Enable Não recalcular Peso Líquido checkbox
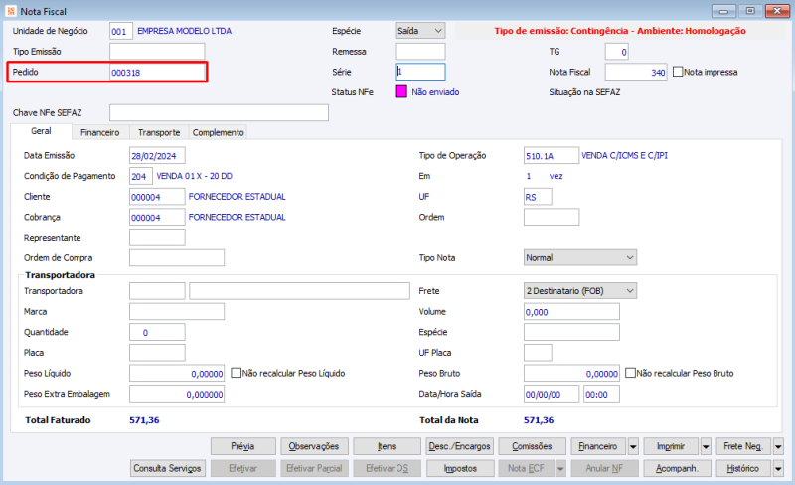This screenshot has width=795, height=485. pyautogui.click(x=236, y=373)
